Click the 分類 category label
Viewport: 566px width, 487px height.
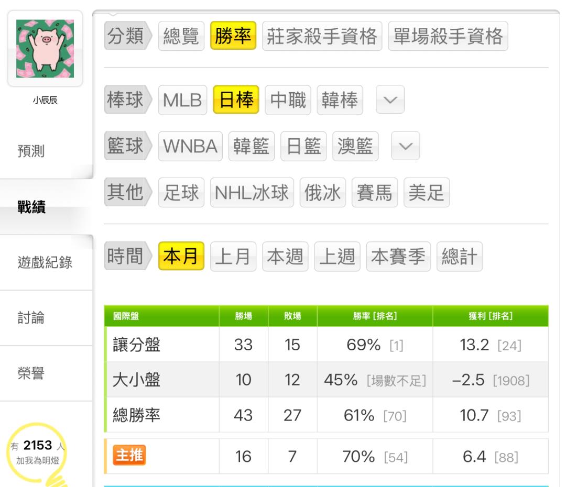click(128, 36)
